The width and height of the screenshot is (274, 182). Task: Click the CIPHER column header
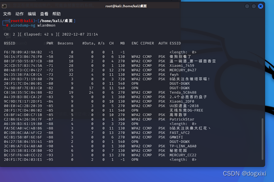(147, 43)
